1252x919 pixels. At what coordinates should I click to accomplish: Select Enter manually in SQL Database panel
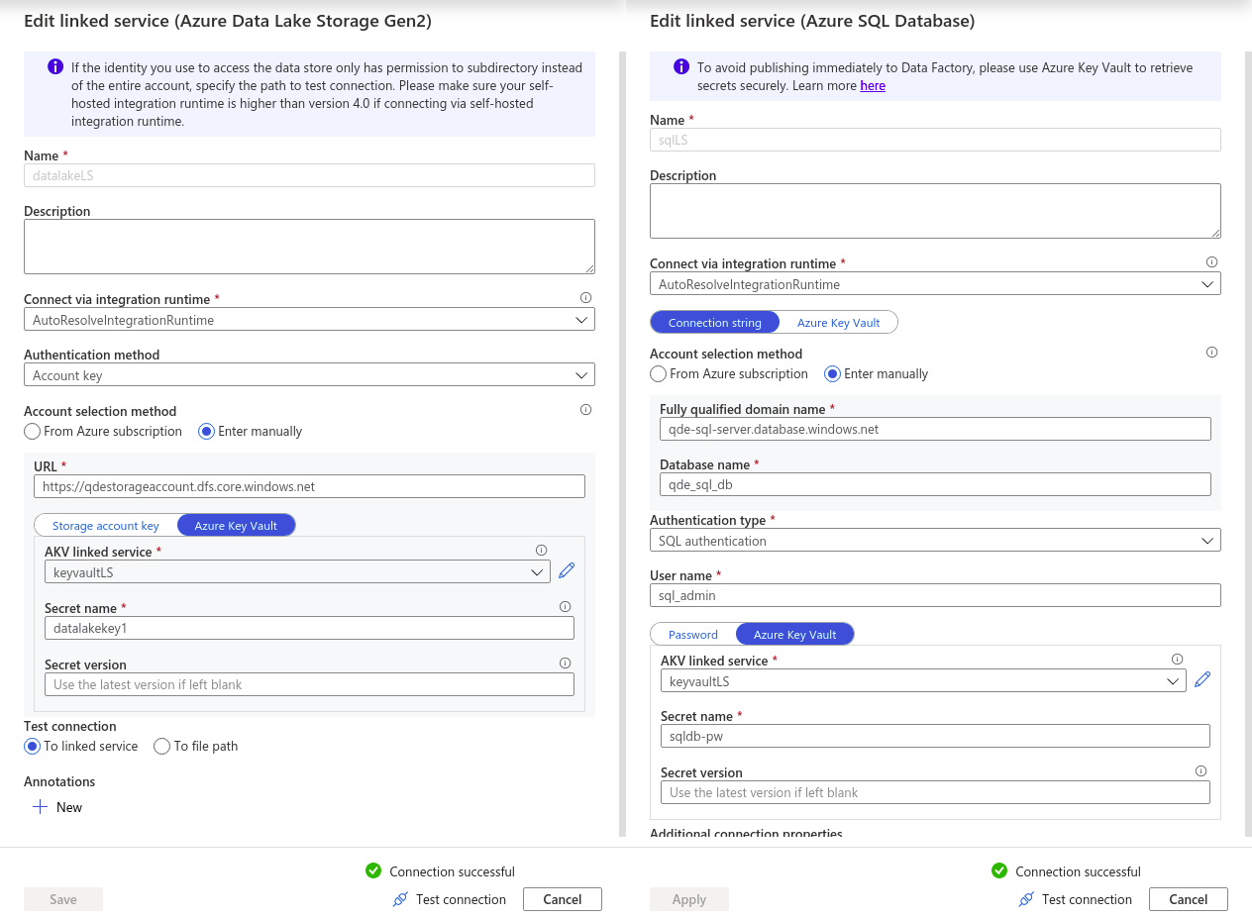coord(833,374)
